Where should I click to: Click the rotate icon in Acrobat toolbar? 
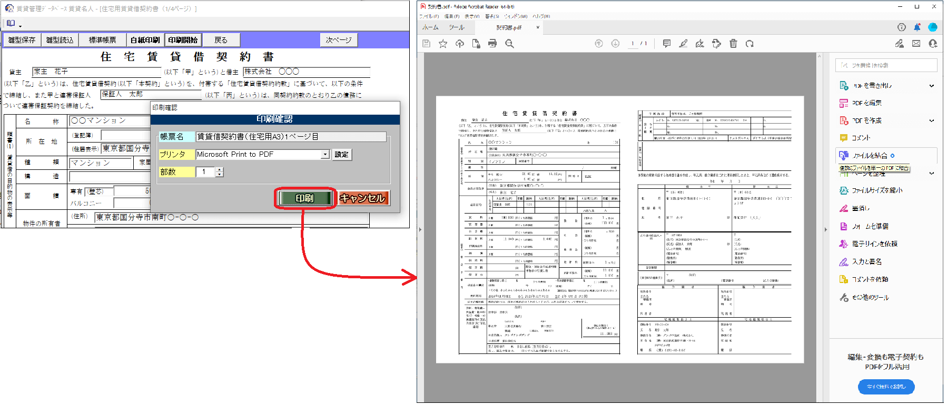[749, 44]
